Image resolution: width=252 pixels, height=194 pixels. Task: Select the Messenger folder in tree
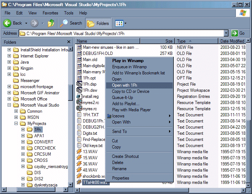[30, 81]
